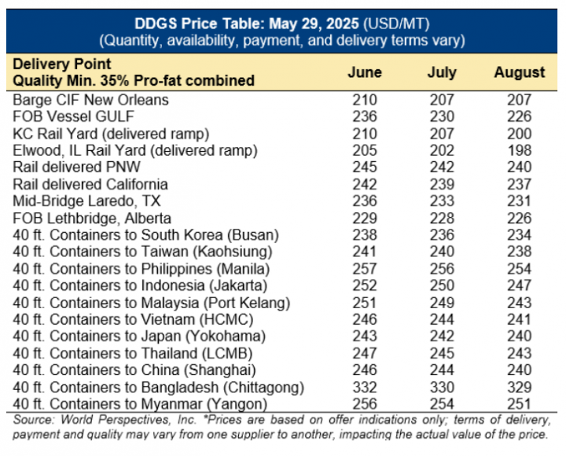Select the Barge CIF New Orleans row
This screenshot has height=456, width=566.
pos(281,100)
